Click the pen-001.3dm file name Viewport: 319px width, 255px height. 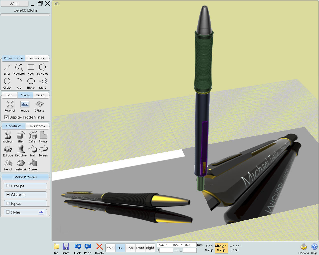pyautogui.click(x=25, y=10)
